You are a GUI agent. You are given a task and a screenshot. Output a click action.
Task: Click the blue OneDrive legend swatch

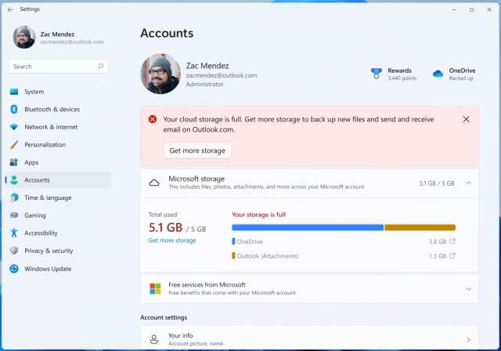point(233,241)
